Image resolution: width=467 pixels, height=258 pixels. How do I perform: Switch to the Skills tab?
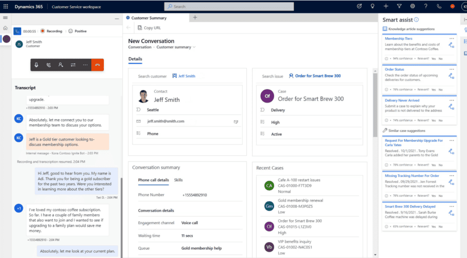[x=178, y=180]
